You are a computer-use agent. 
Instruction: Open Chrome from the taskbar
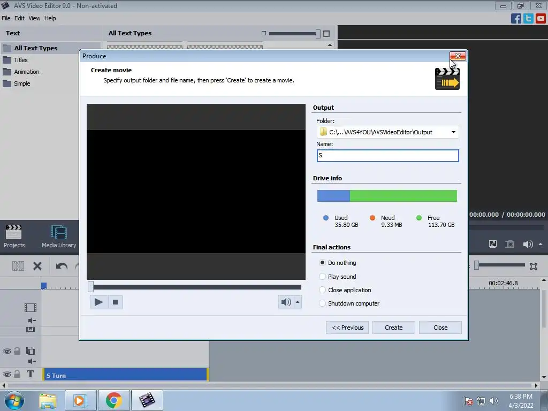click(113, 400)
